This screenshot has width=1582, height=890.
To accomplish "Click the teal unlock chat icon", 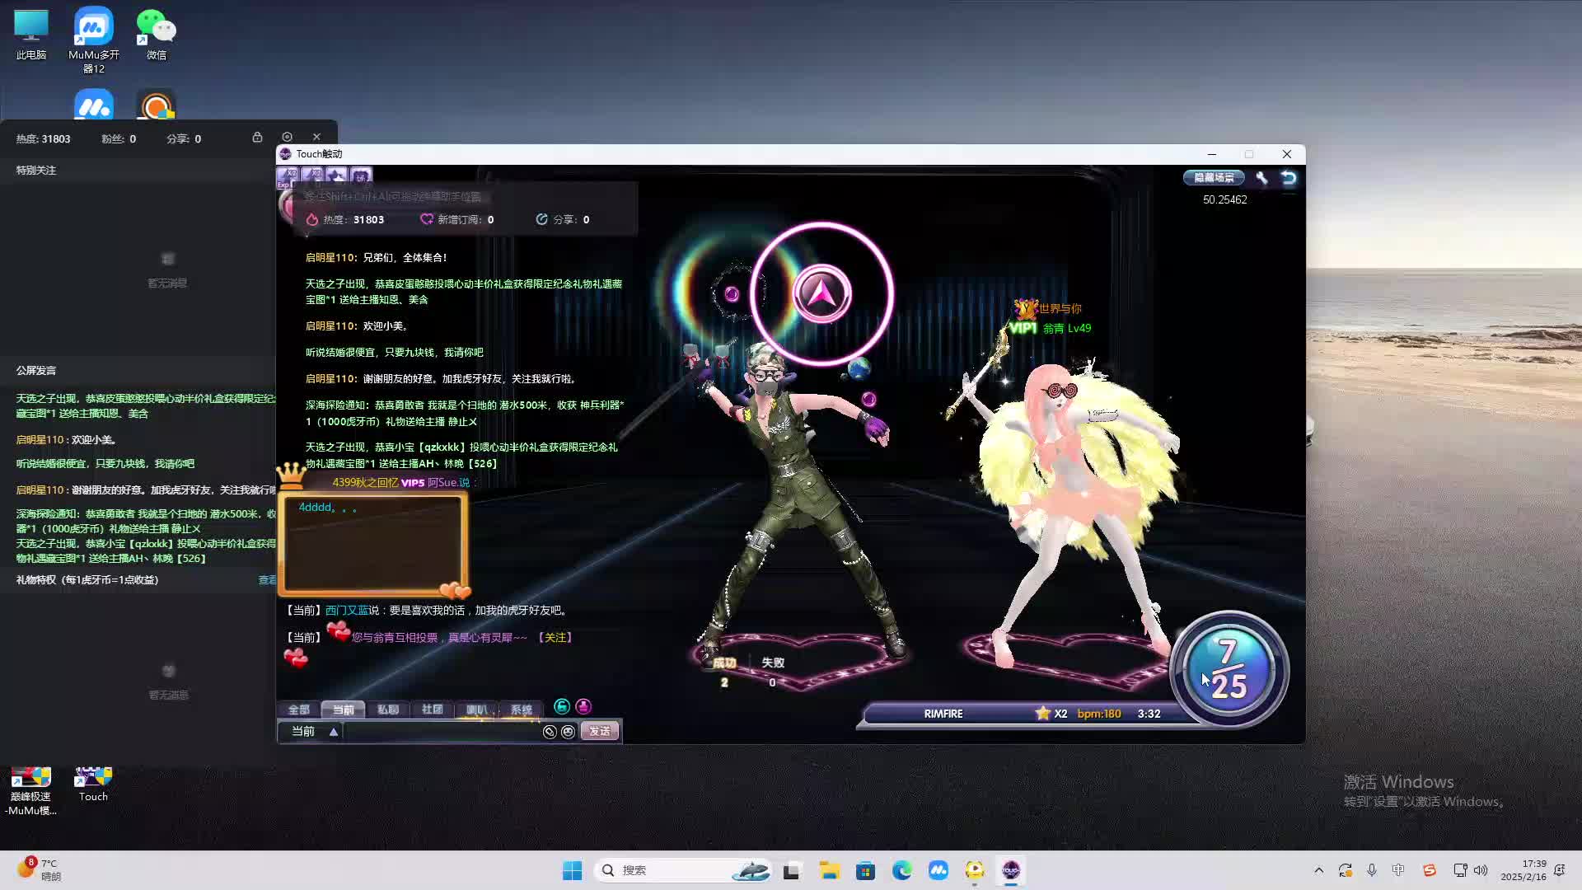I will point(562,707).
